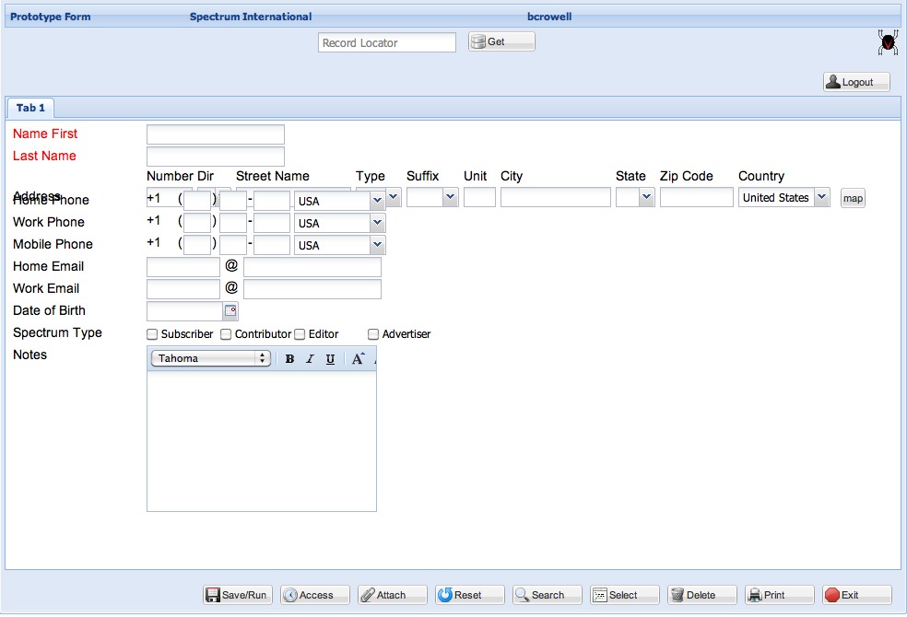Viewport: 907px width, 617px height.
Task: Click the Work Email domain field
Action: pos(312,289)
